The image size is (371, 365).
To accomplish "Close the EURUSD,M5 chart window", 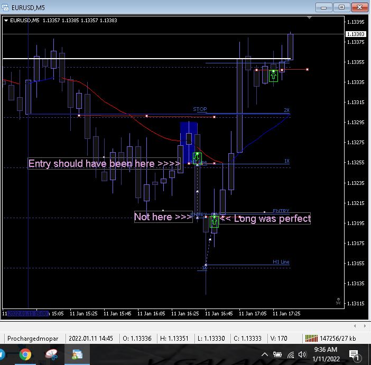I will click(359, 7).
